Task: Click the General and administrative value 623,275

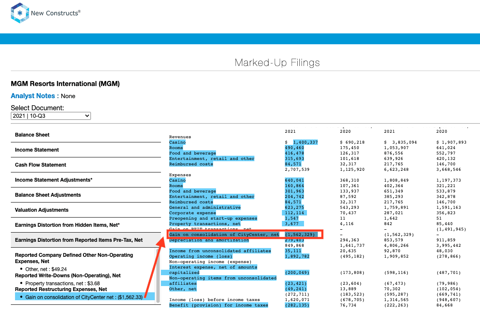Action: (294, 208)
